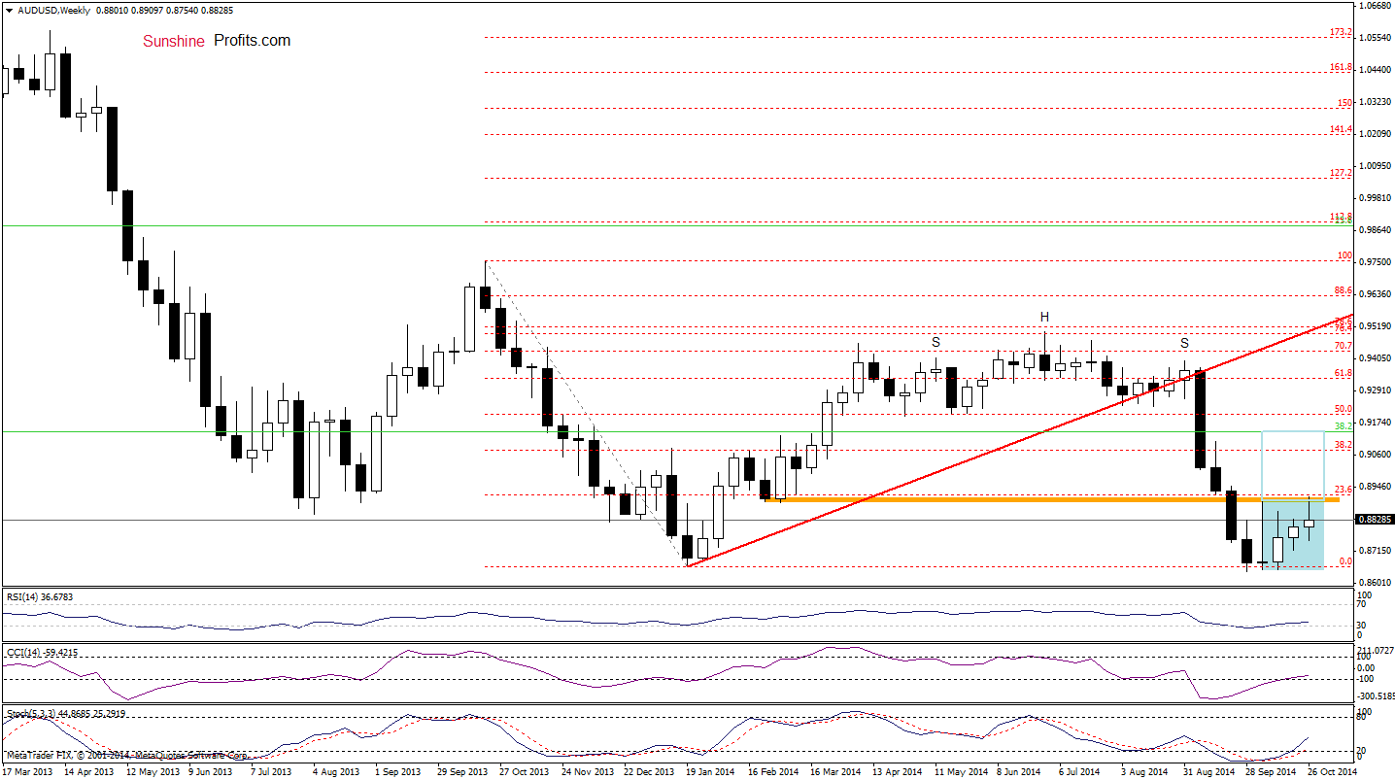Click the 0.90600 price axis value

pyautogui.click(x=1376, y=455)
